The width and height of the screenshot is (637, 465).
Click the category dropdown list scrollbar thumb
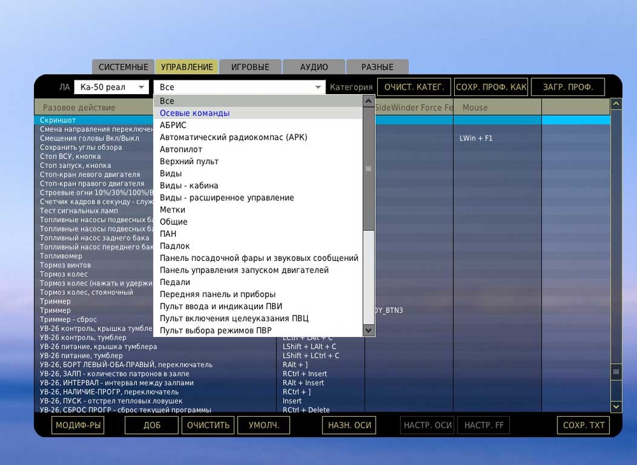tap(368, 169)
